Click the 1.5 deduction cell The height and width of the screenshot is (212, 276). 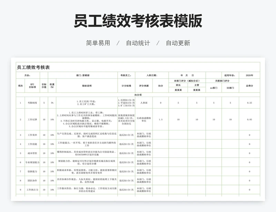(160, 120)
